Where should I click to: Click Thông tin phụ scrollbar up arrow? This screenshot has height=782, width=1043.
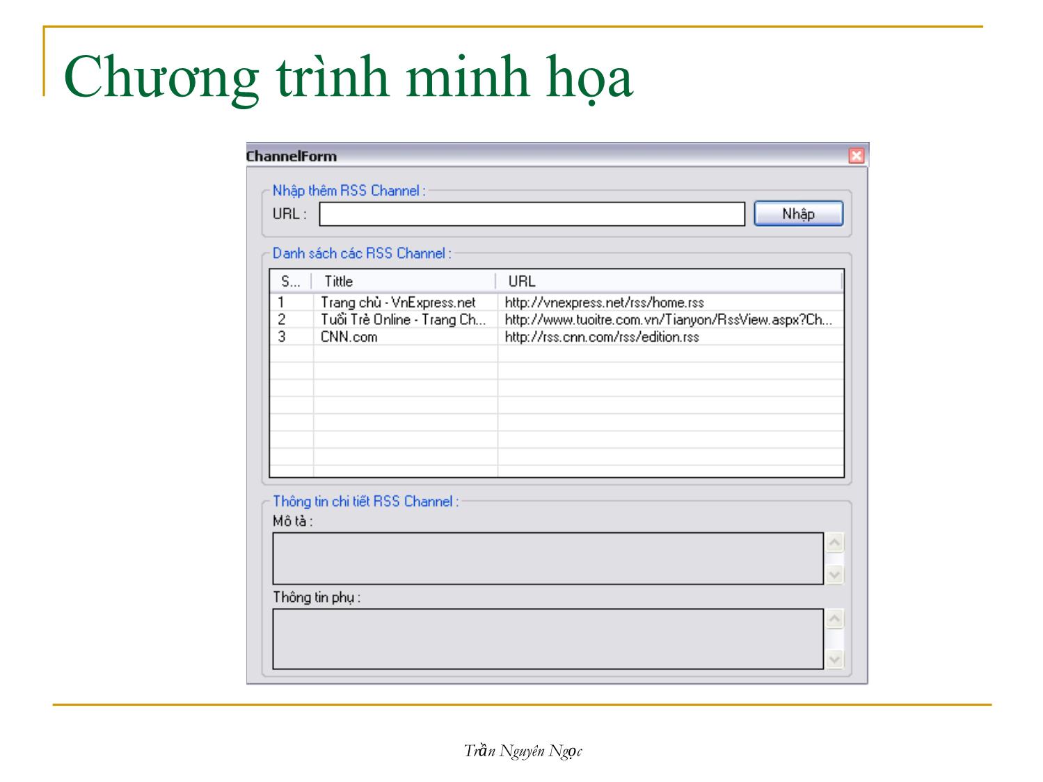(x=834, y=619)
